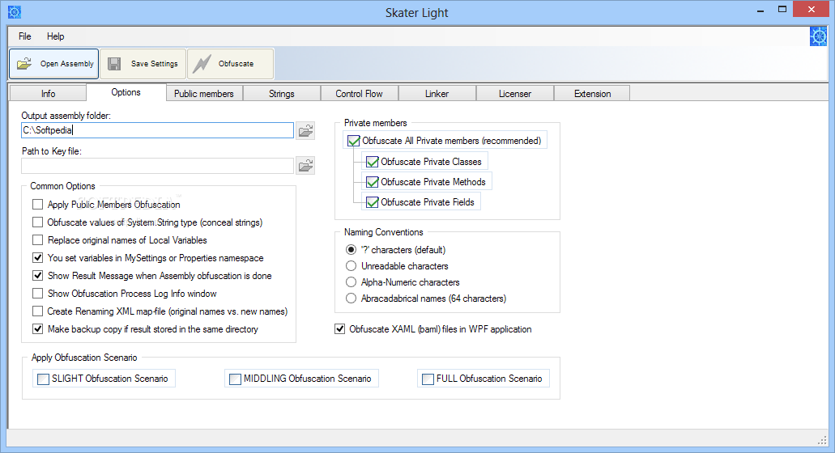Enable Replace original names of Local Variables

pos(38,240)
